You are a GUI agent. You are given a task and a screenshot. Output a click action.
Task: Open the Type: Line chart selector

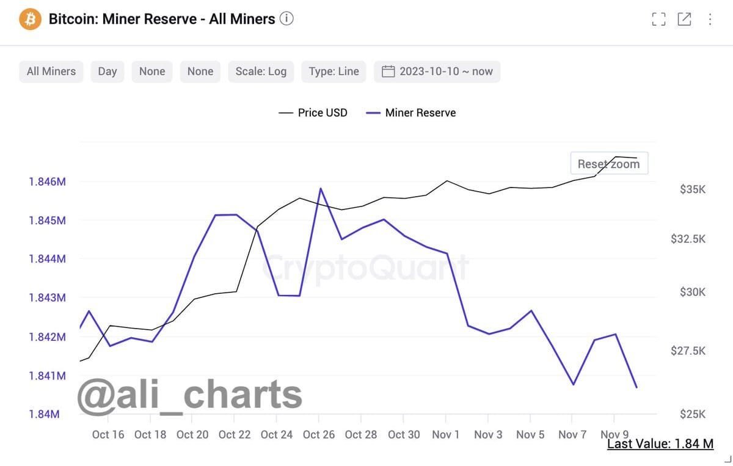click(334, 71)
